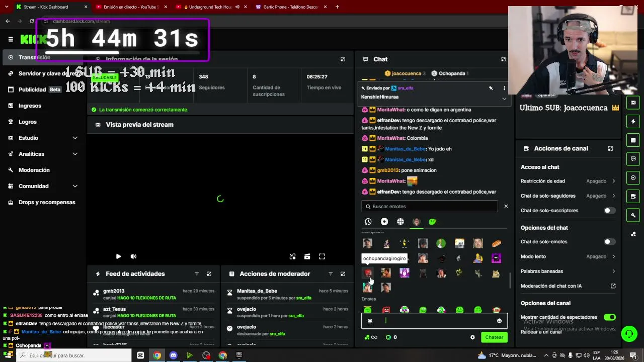Image resolution: width=644 pixels, height=362 pixels.
Task: Filter the Feed de actividades list
Action: (197, 274)
